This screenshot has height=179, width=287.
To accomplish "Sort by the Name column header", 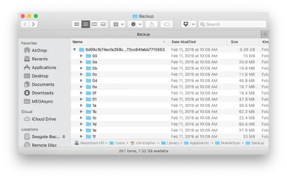I will tap(119, 42).
